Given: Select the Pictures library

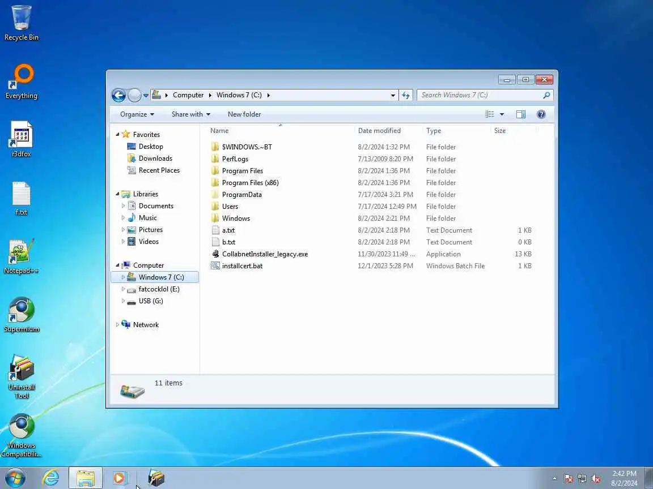Looking at the screenshot, I should coord(151,230).
